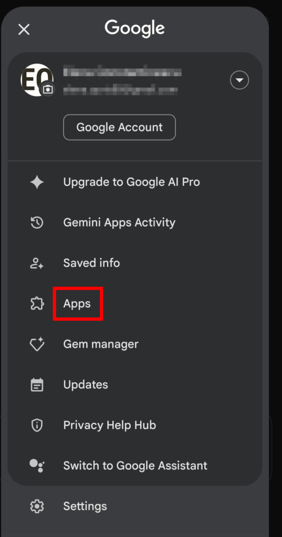
Task: Select Upgrade to Google AI Pro
Action: tap(131, 182)
